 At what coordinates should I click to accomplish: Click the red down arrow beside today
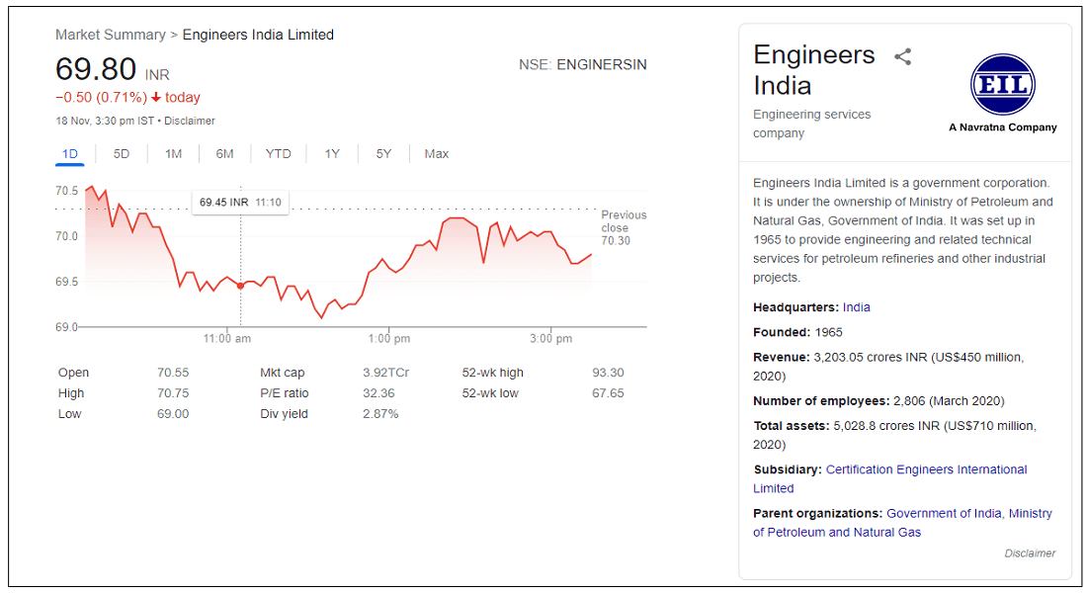156,97
